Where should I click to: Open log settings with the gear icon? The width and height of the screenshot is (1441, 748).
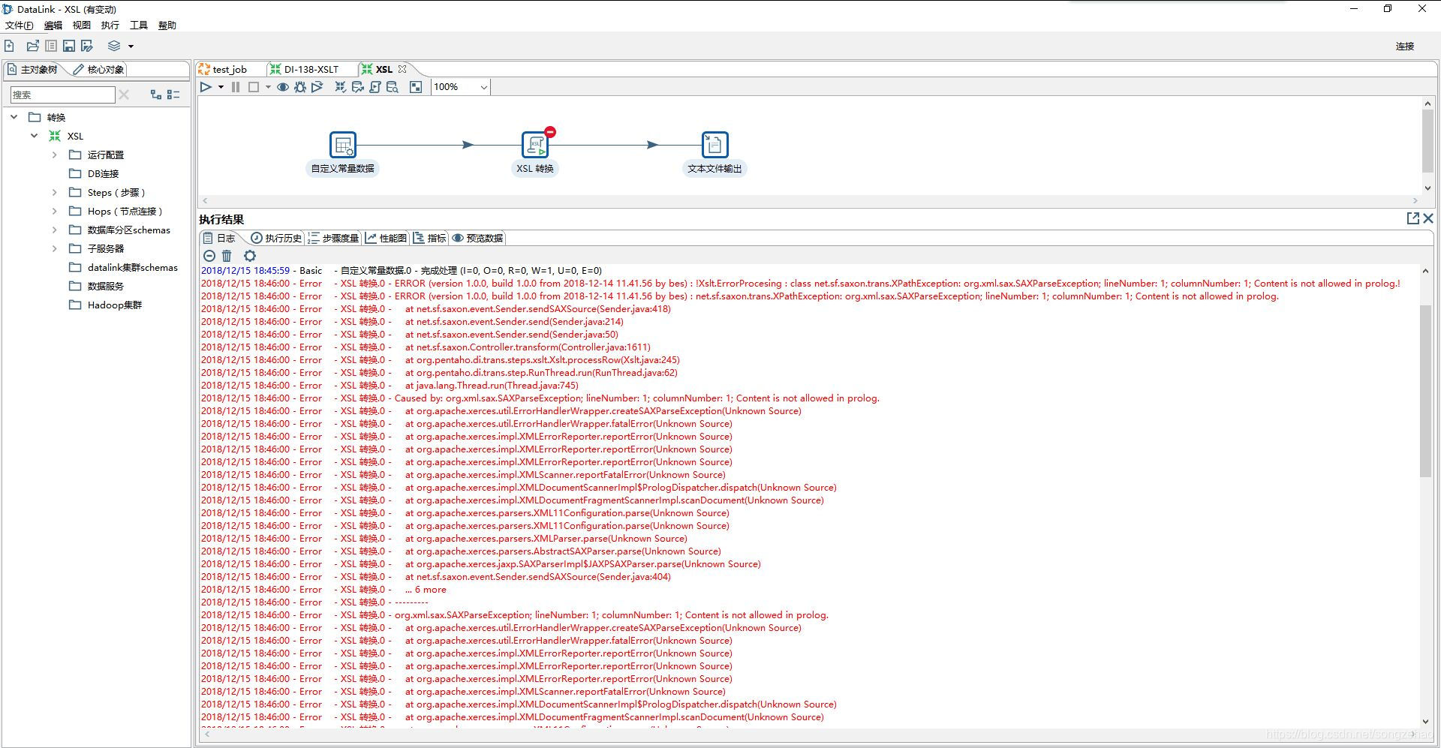(250, 256)
